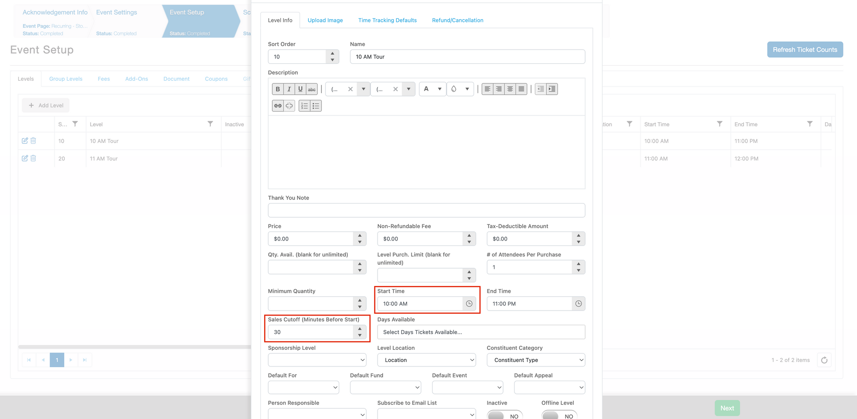This screenshot has height=419, width=857.
Task: Go to page 1 of levels grid
Action: (x=57, y=360)
